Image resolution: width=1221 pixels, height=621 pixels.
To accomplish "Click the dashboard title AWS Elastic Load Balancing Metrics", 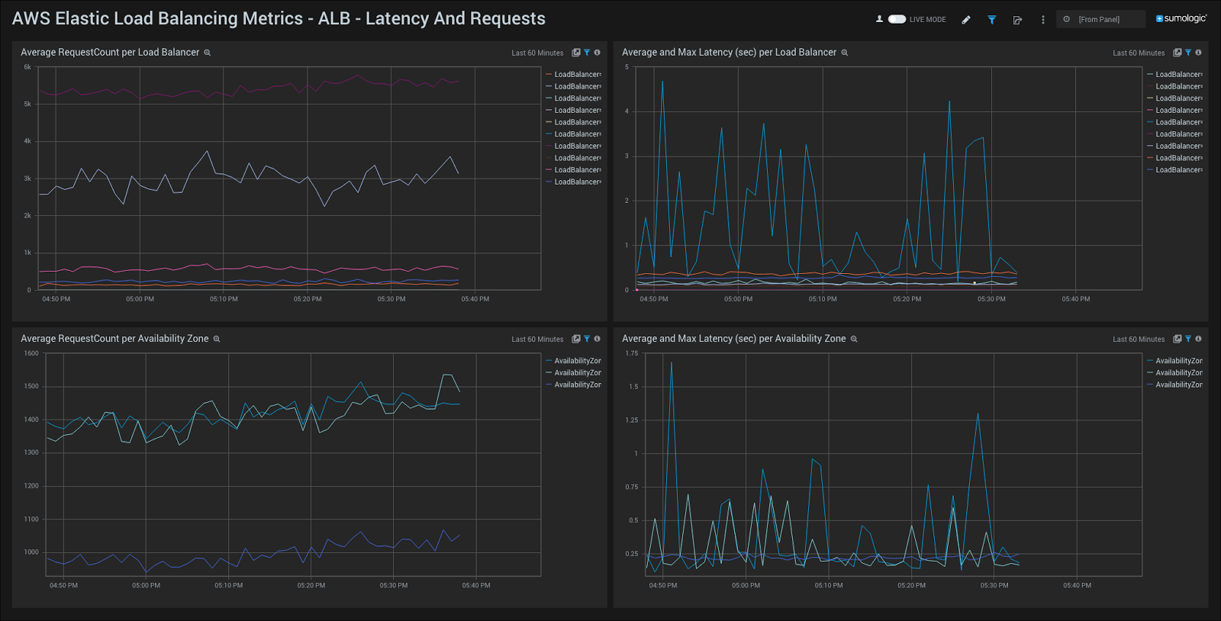I will 279,19.
